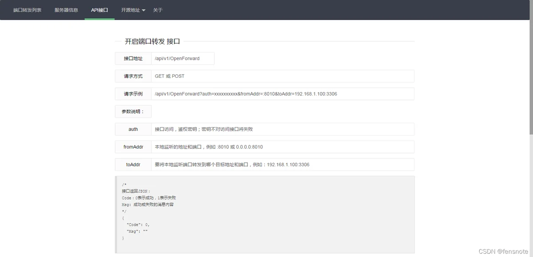Click the 接口地址 label

(133, 58)
